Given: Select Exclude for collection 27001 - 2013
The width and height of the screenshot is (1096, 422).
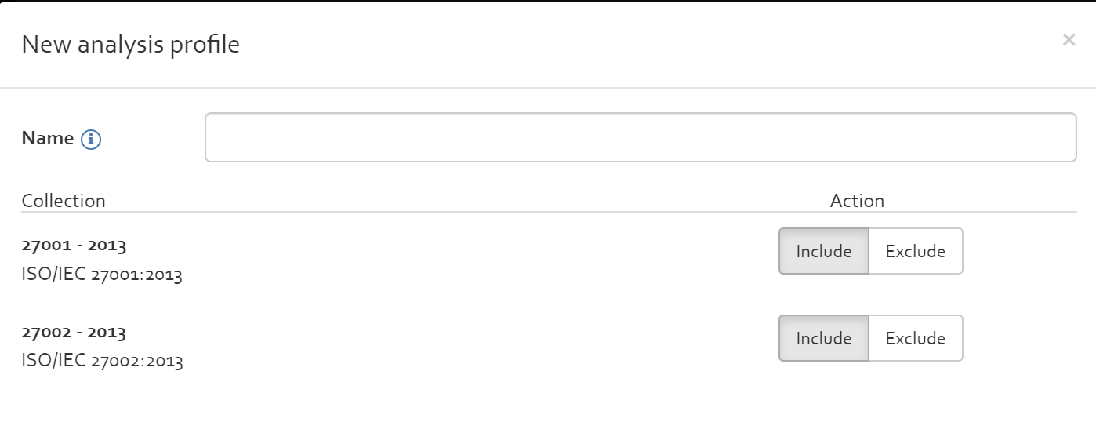Looking at the screenshot, I should point(916,251).
